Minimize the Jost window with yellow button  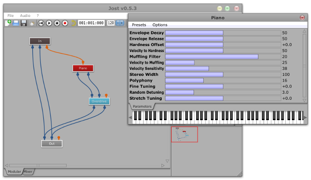pos(219,8)
